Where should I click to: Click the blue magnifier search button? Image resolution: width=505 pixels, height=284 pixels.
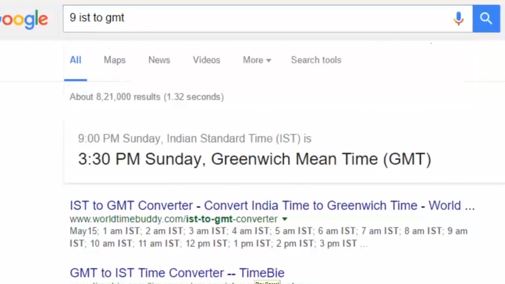point(486,18)
